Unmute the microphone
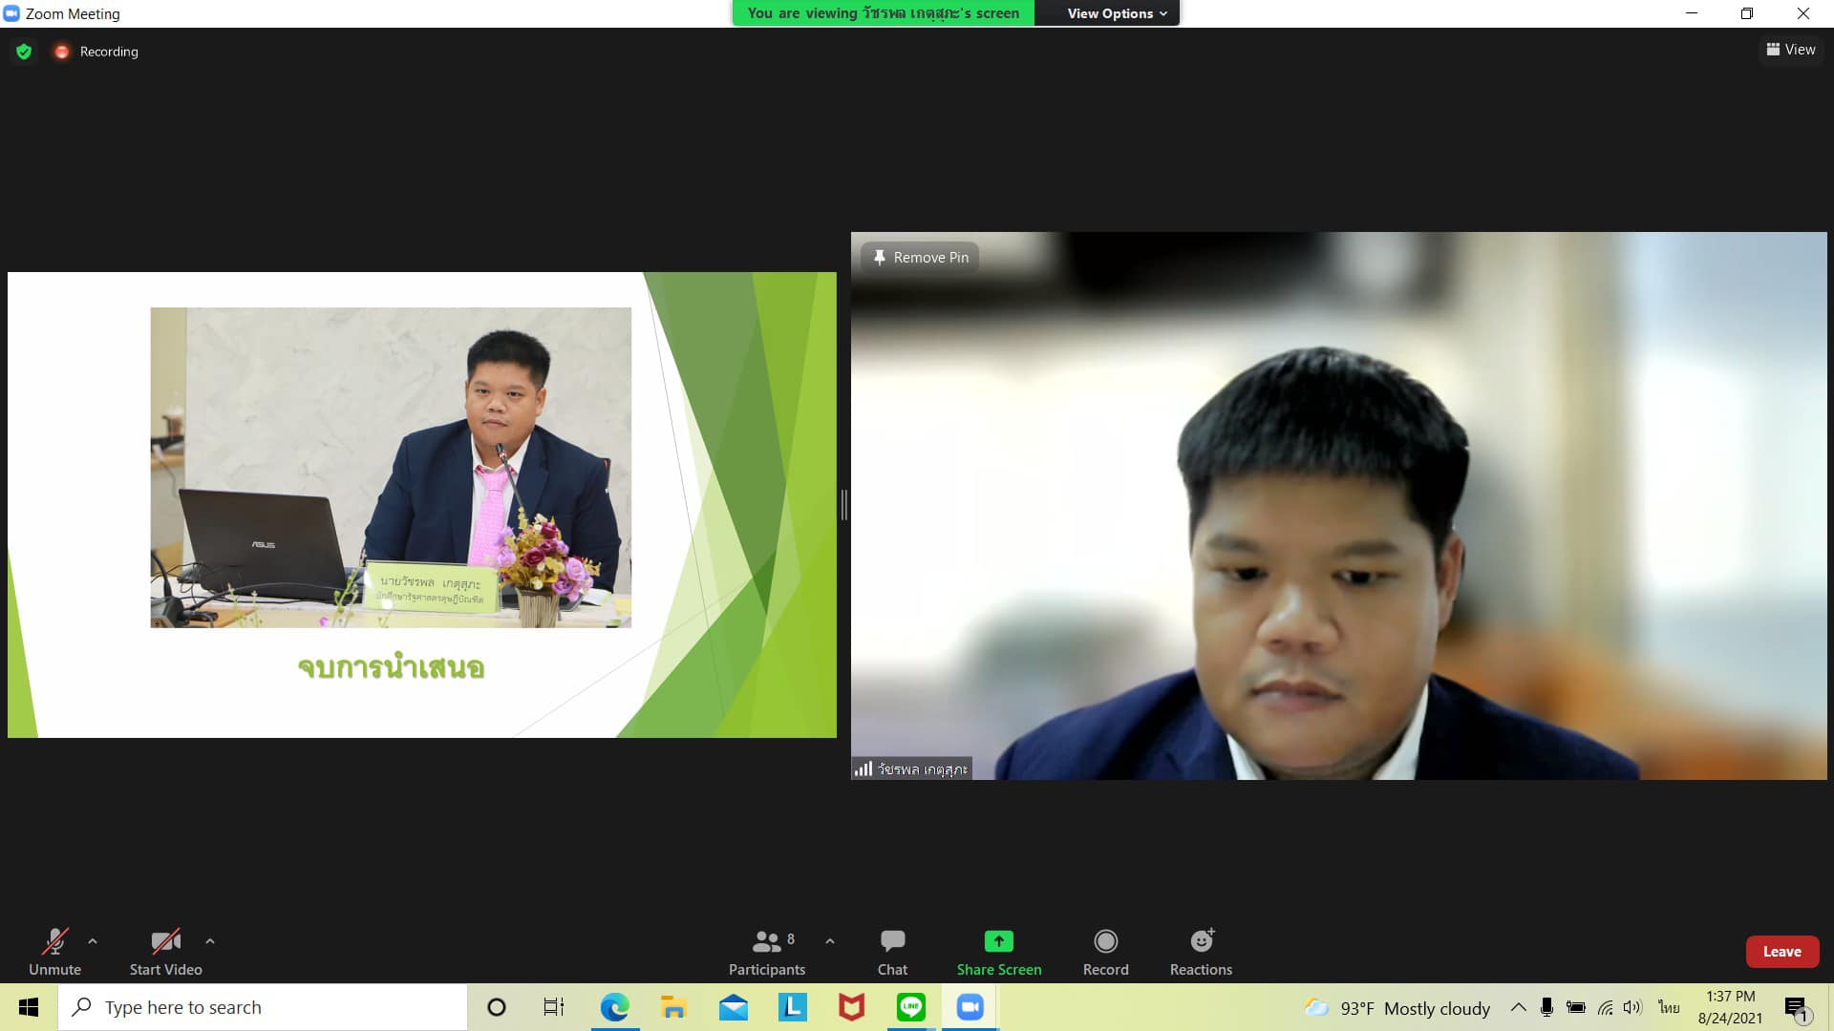1834x1031 pixels. pos(54,952)
